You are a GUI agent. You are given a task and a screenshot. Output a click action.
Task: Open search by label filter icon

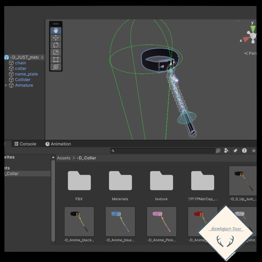tap(236, 151)
